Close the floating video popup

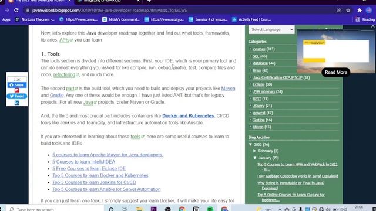(x=372, y=26)
